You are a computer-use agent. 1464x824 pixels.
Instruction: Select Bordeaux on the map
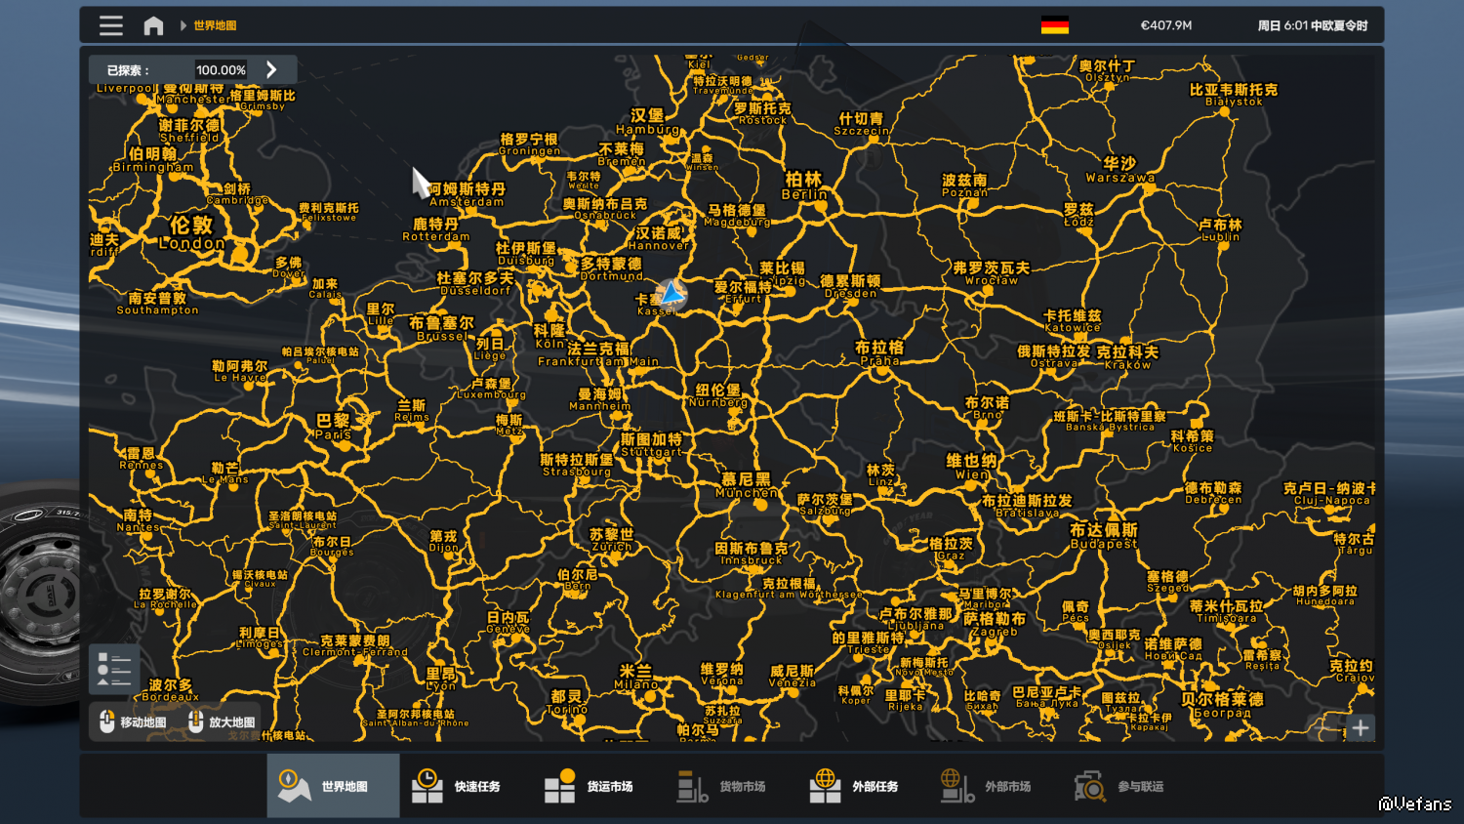(171, 690)
